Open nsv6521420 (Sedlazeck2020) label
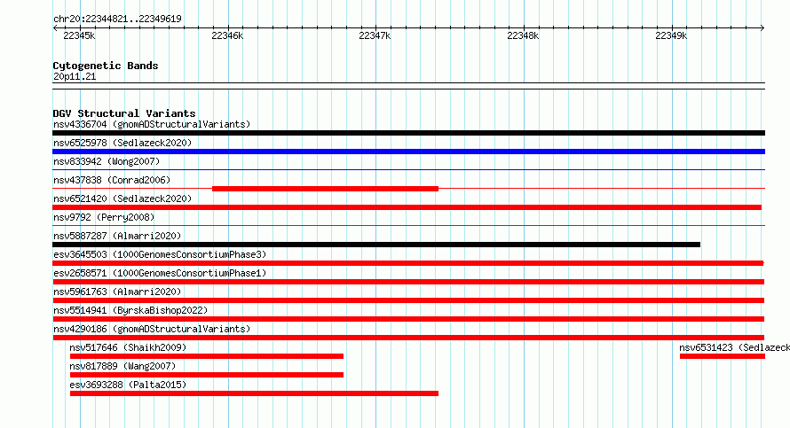 (122, 198)
